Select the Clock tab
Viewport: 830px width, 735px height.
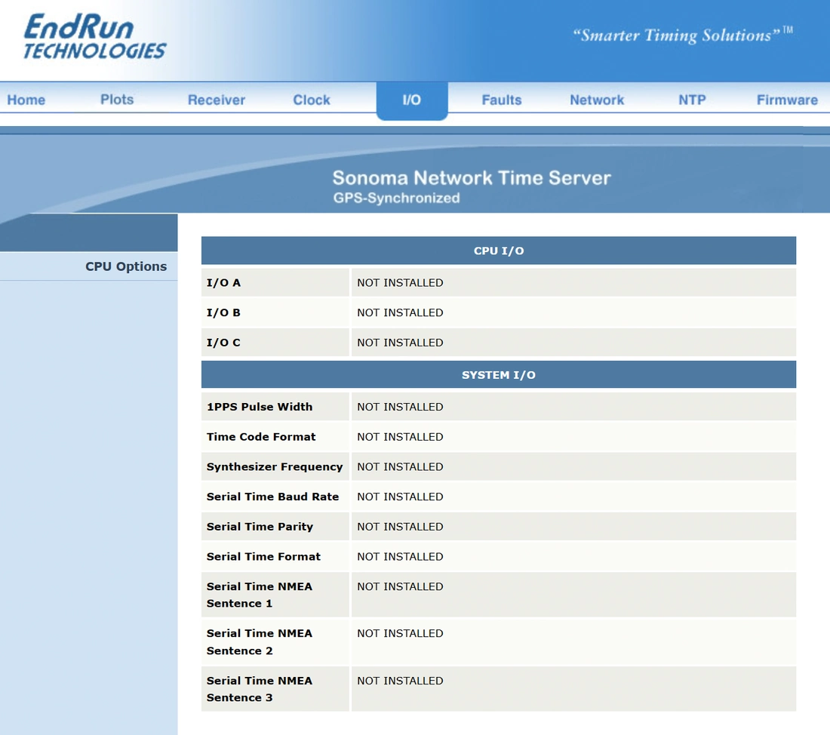[x=312, y=100]
